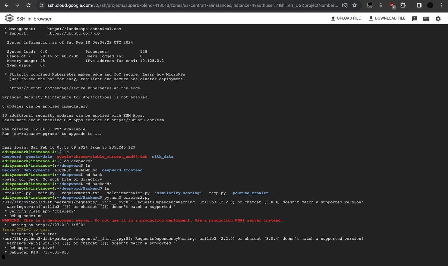Click 'seleniumcrawler.py' in the file listing
448x266 pixels.
[128, 193]
